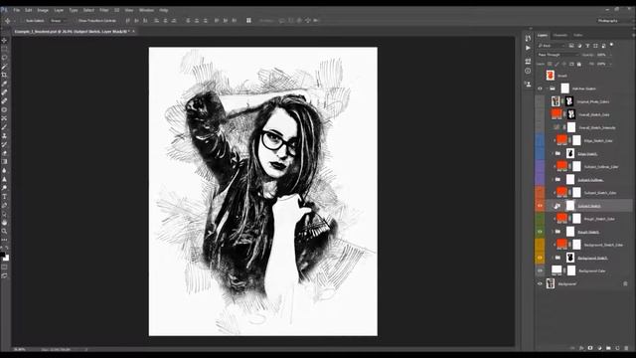
Task: Expand the Rough Sketch group
Action: click(553, 232)
